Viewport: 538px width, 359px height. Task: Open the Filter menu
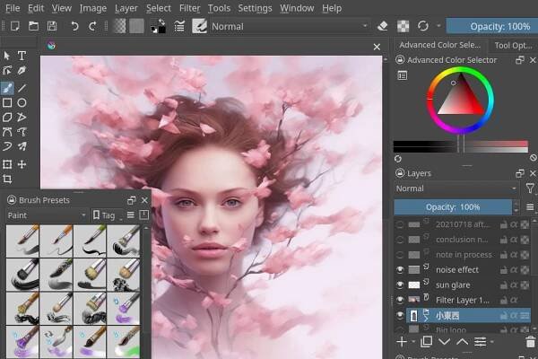coord(189,8)
